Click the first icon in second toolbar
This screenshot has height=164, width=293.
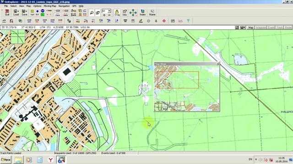[4, 21]
